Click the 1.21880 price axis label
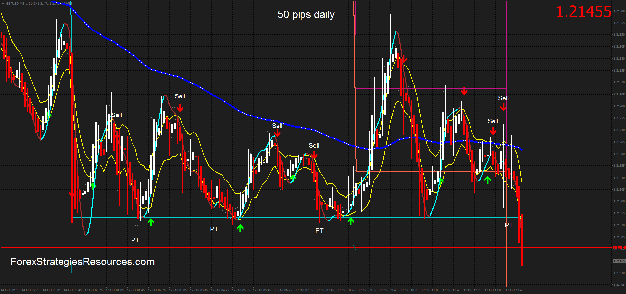This screenshot has width=626, height=294. pyautogui.click(x=619, y=59)
